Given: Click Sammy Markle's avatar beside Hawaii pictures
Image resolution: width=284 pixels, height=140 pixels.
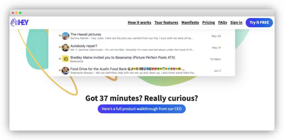Looking at the screenshot, I should tap(65, 36).
